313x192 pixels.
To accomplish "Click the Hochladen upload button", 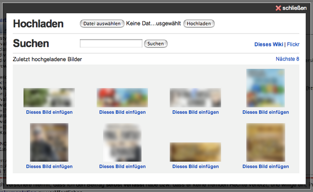I will pos(199,23).
